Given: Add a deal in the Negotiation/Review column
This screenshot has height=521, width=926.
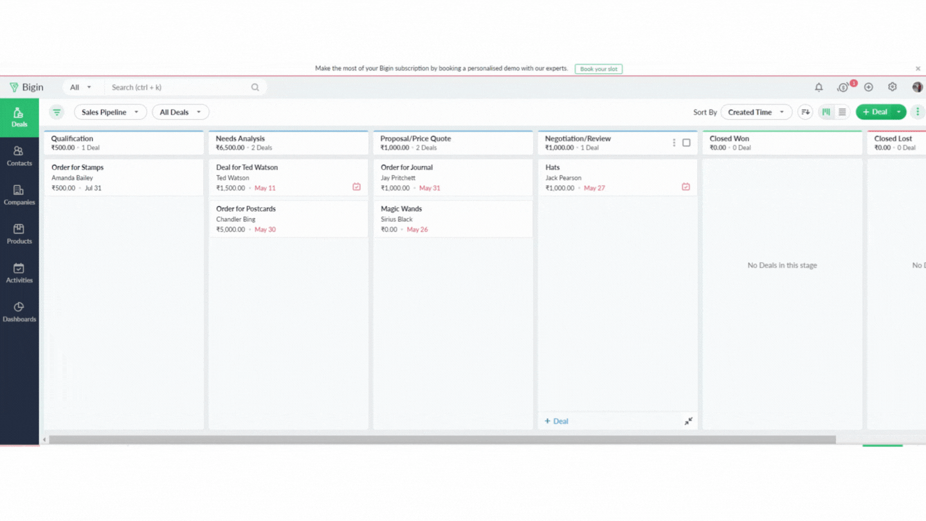Looking at the screenshot, I should pyautogui.click(x=557, y=421).
